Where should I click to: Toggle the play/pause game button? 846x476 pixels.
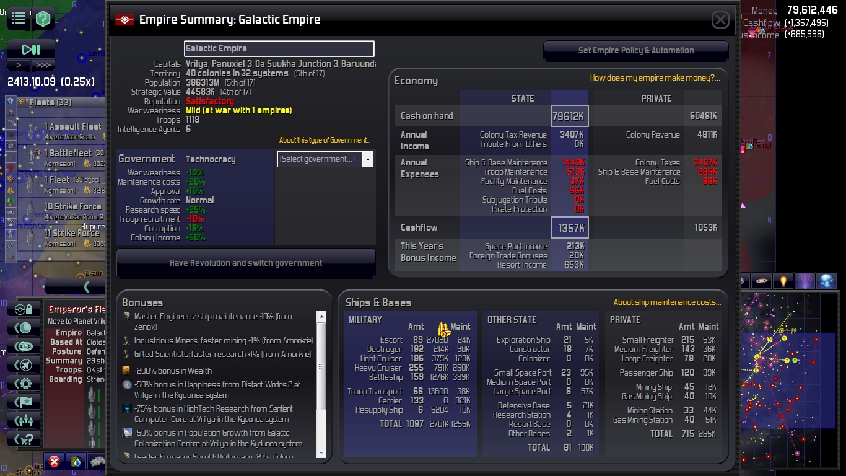pyautogui.click(x=31, y=50)
